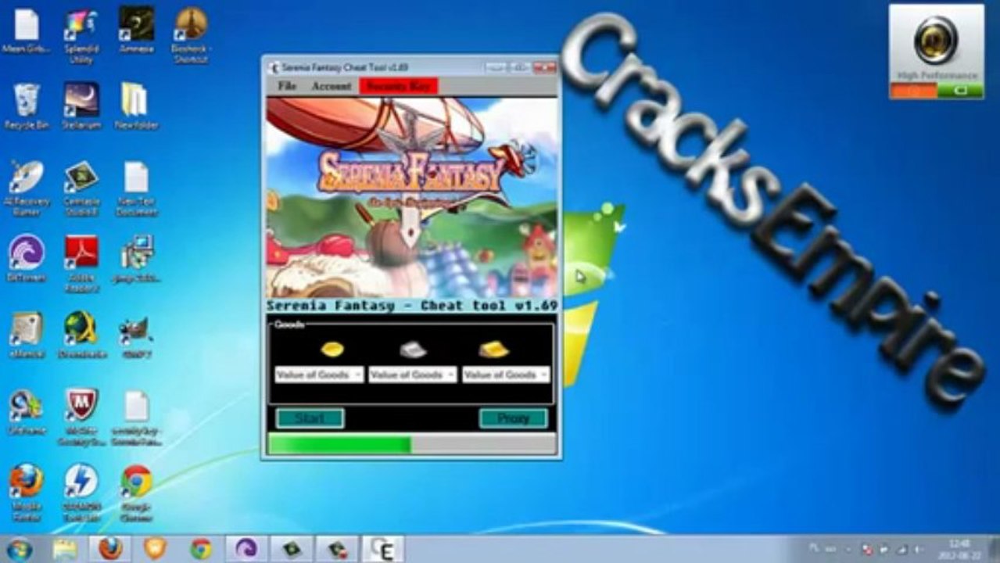The image size is (1000, 563).
Task: Select the Bioshock shortcut on desktop
Action: click(x=192, y=35)
